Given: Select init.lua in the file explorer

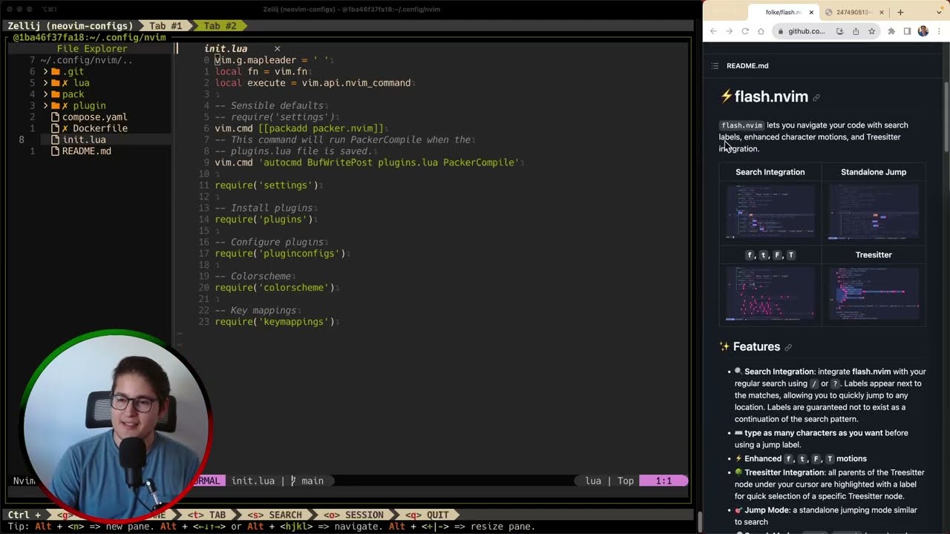Looking at the screenshot, I should [x=84, y=139].
